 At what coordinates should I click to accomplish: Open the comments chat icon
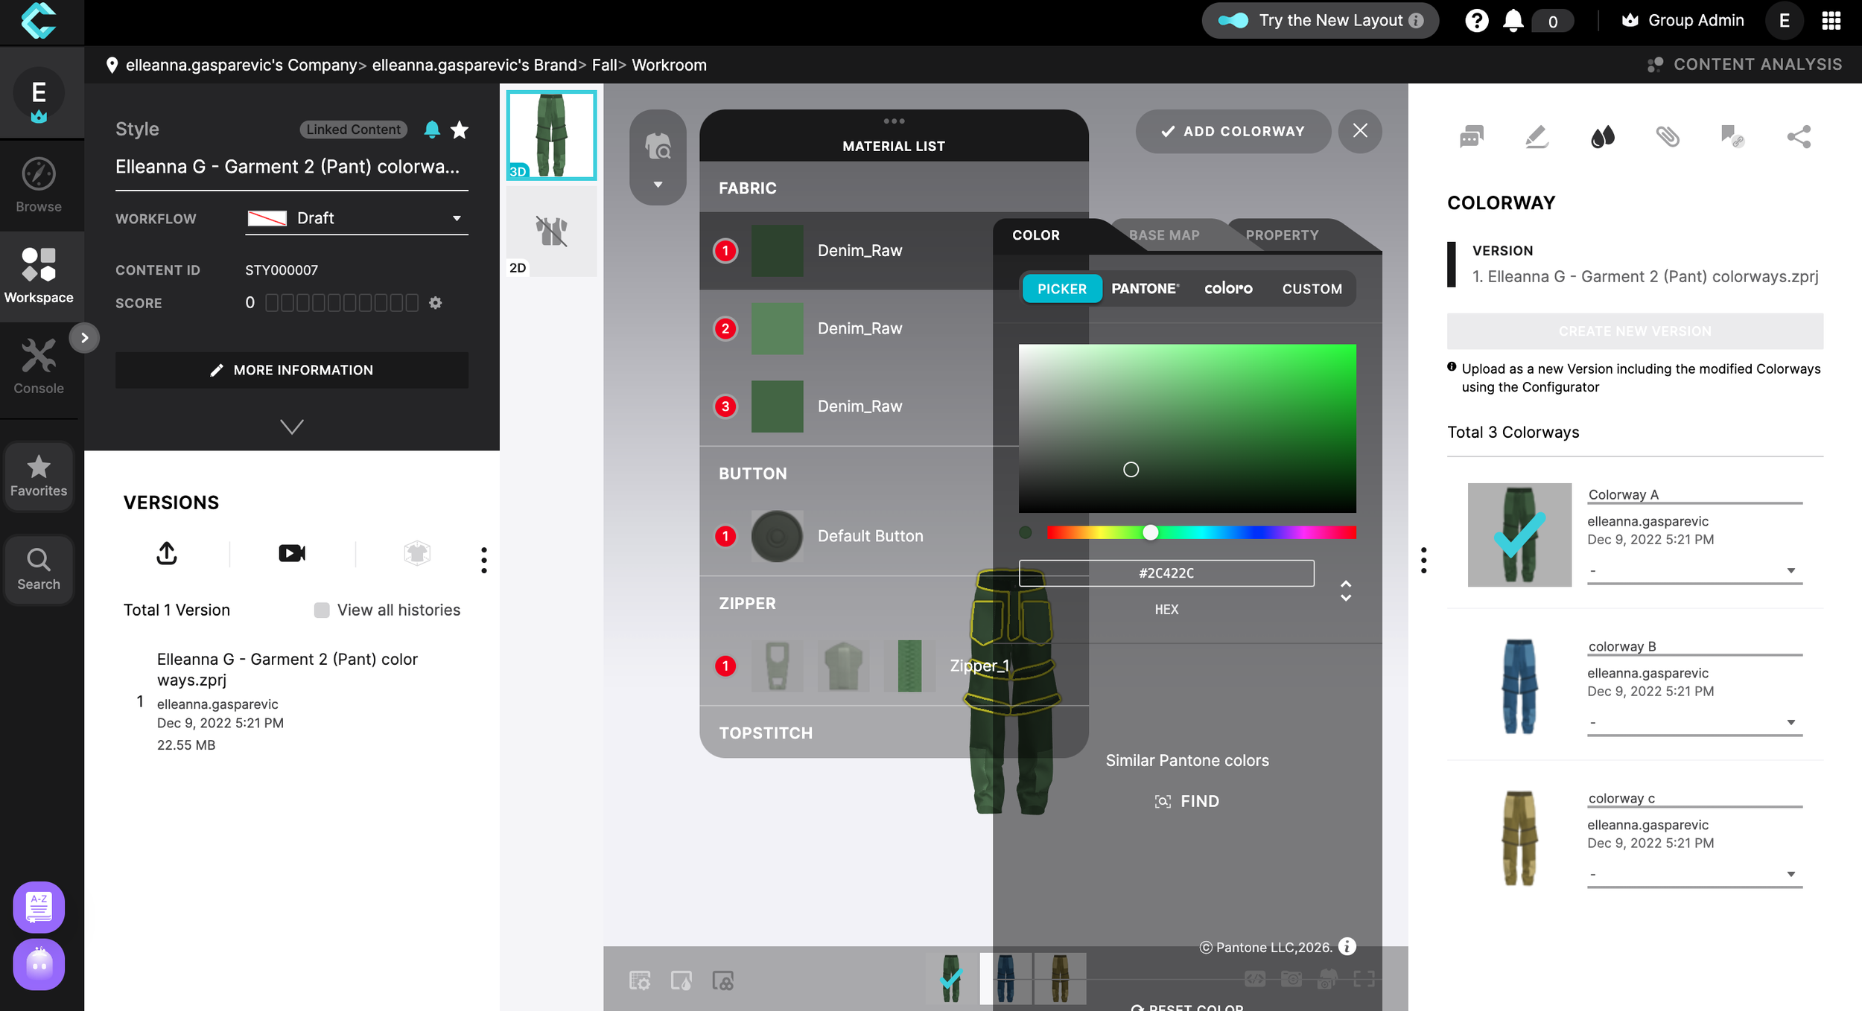(1471, 136)
